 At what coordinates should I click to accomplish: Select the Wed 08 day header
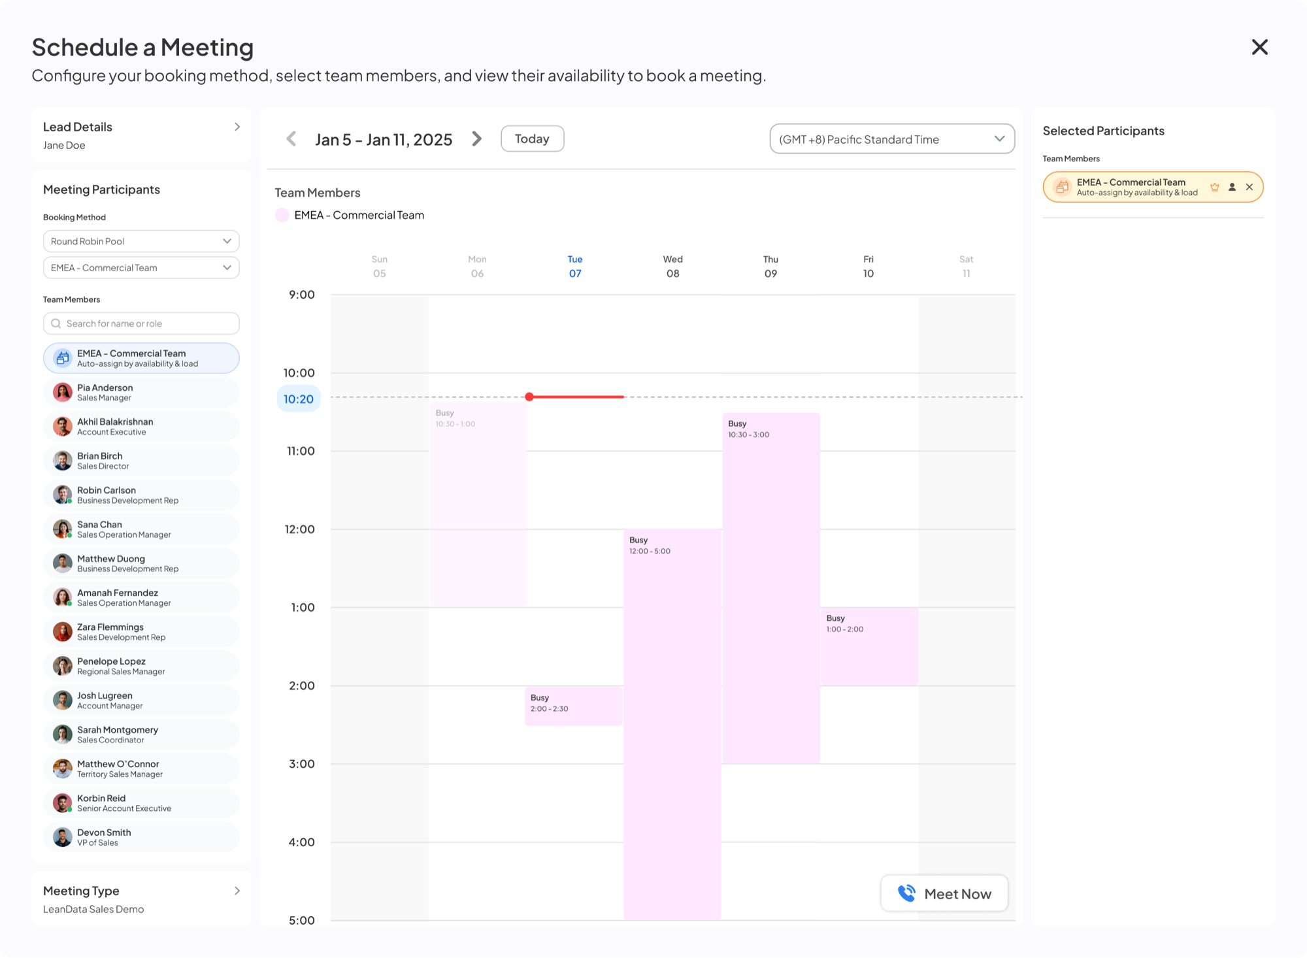(672, 267)
